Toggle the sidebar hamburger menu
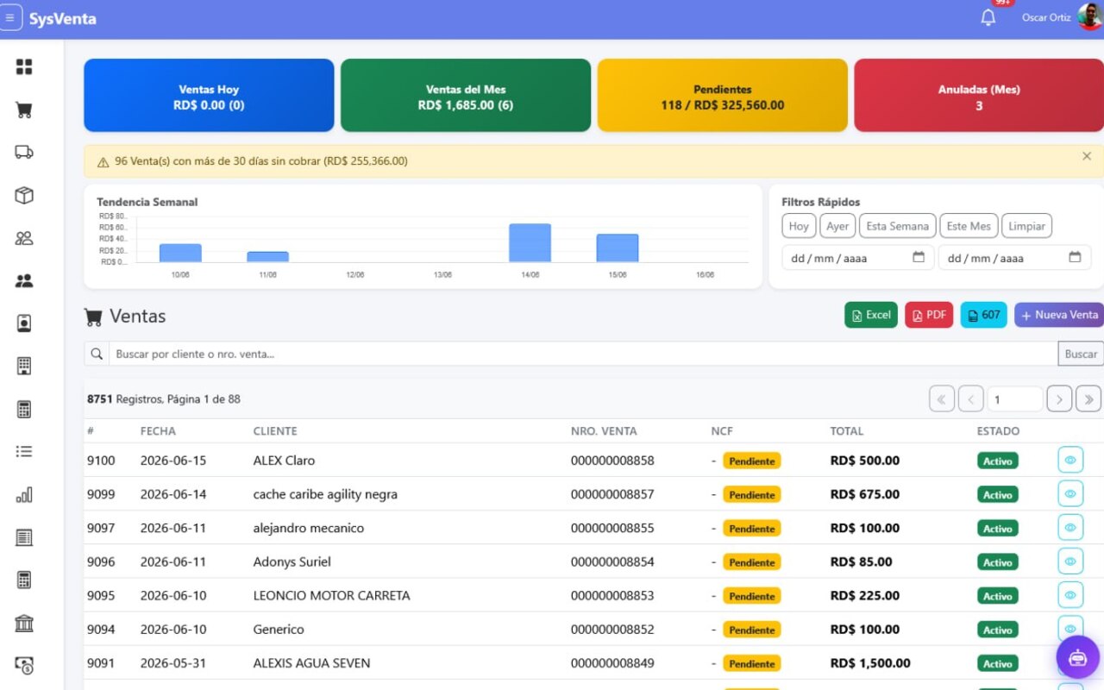Screen dimensions: 1104x690 pos(10,18)
